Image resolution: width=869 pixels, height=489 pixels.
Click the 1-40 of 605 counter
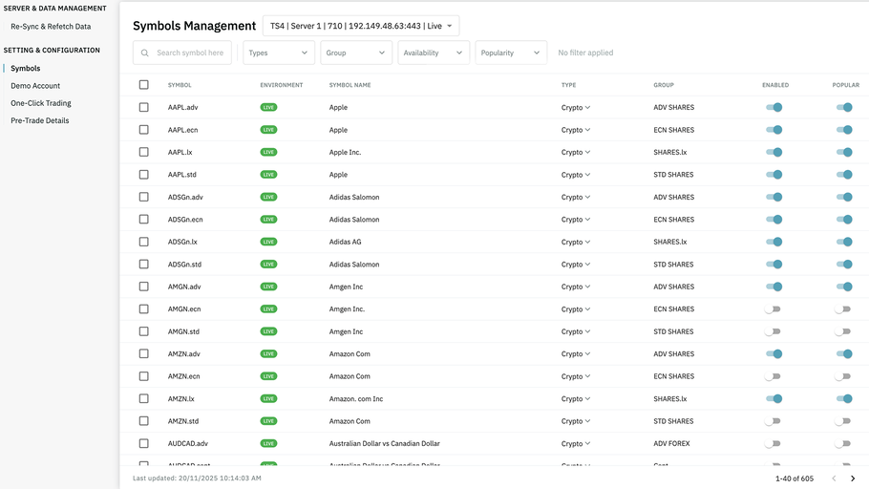coord(795,478)
